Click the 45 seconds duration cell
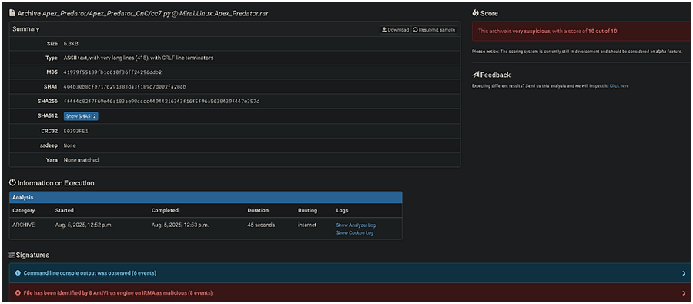The width and height of the screenshot is (693, 304). coord(261,225)
